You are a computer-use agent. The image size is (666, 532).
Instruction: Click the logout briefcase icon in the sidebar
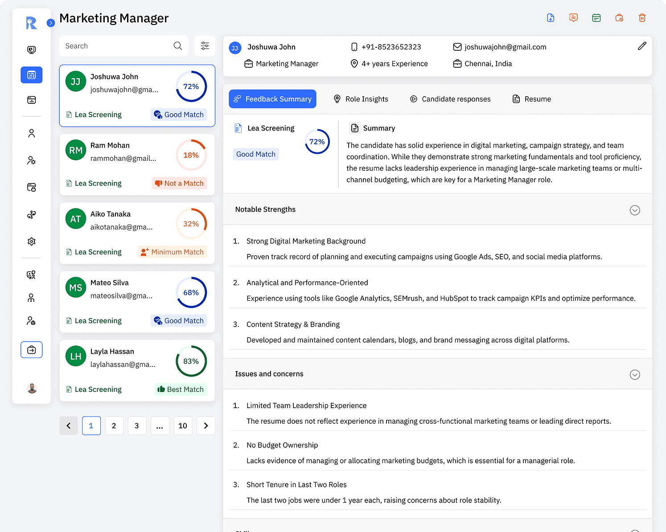click(31, 350)
